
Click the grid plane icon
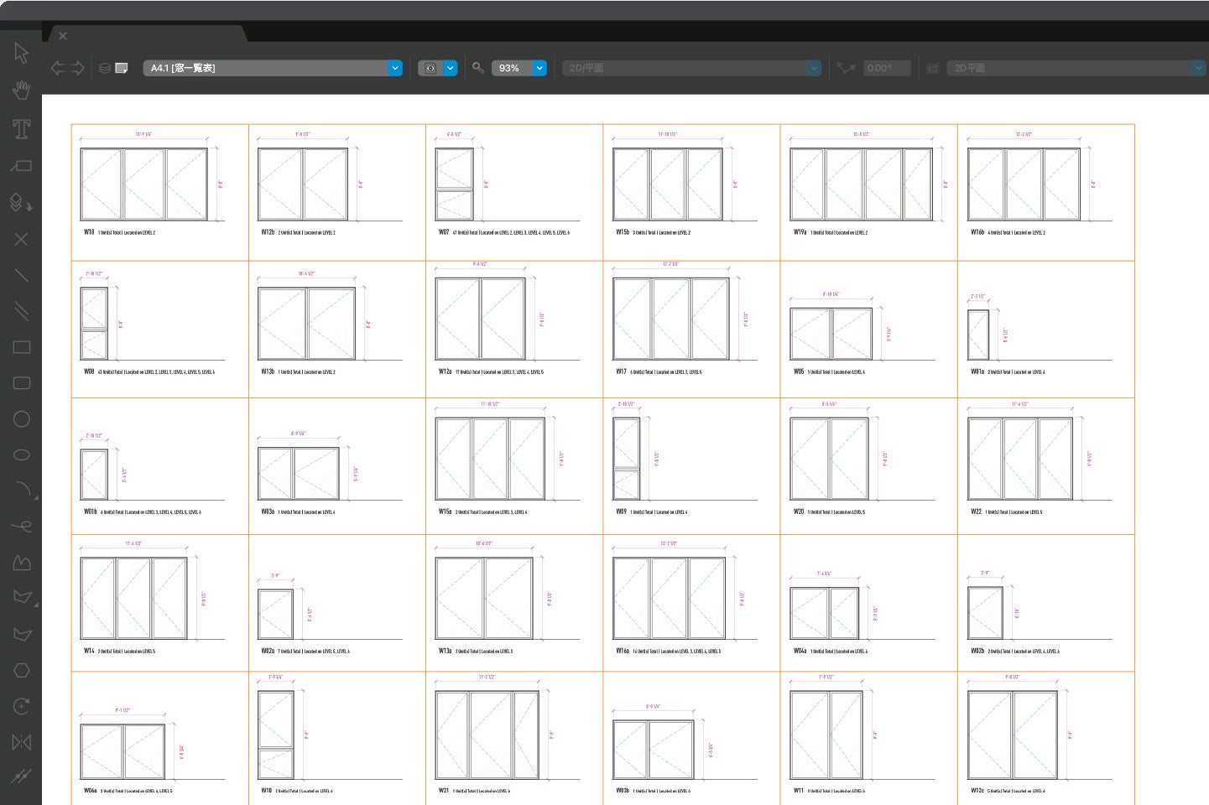tap(932, 68)
